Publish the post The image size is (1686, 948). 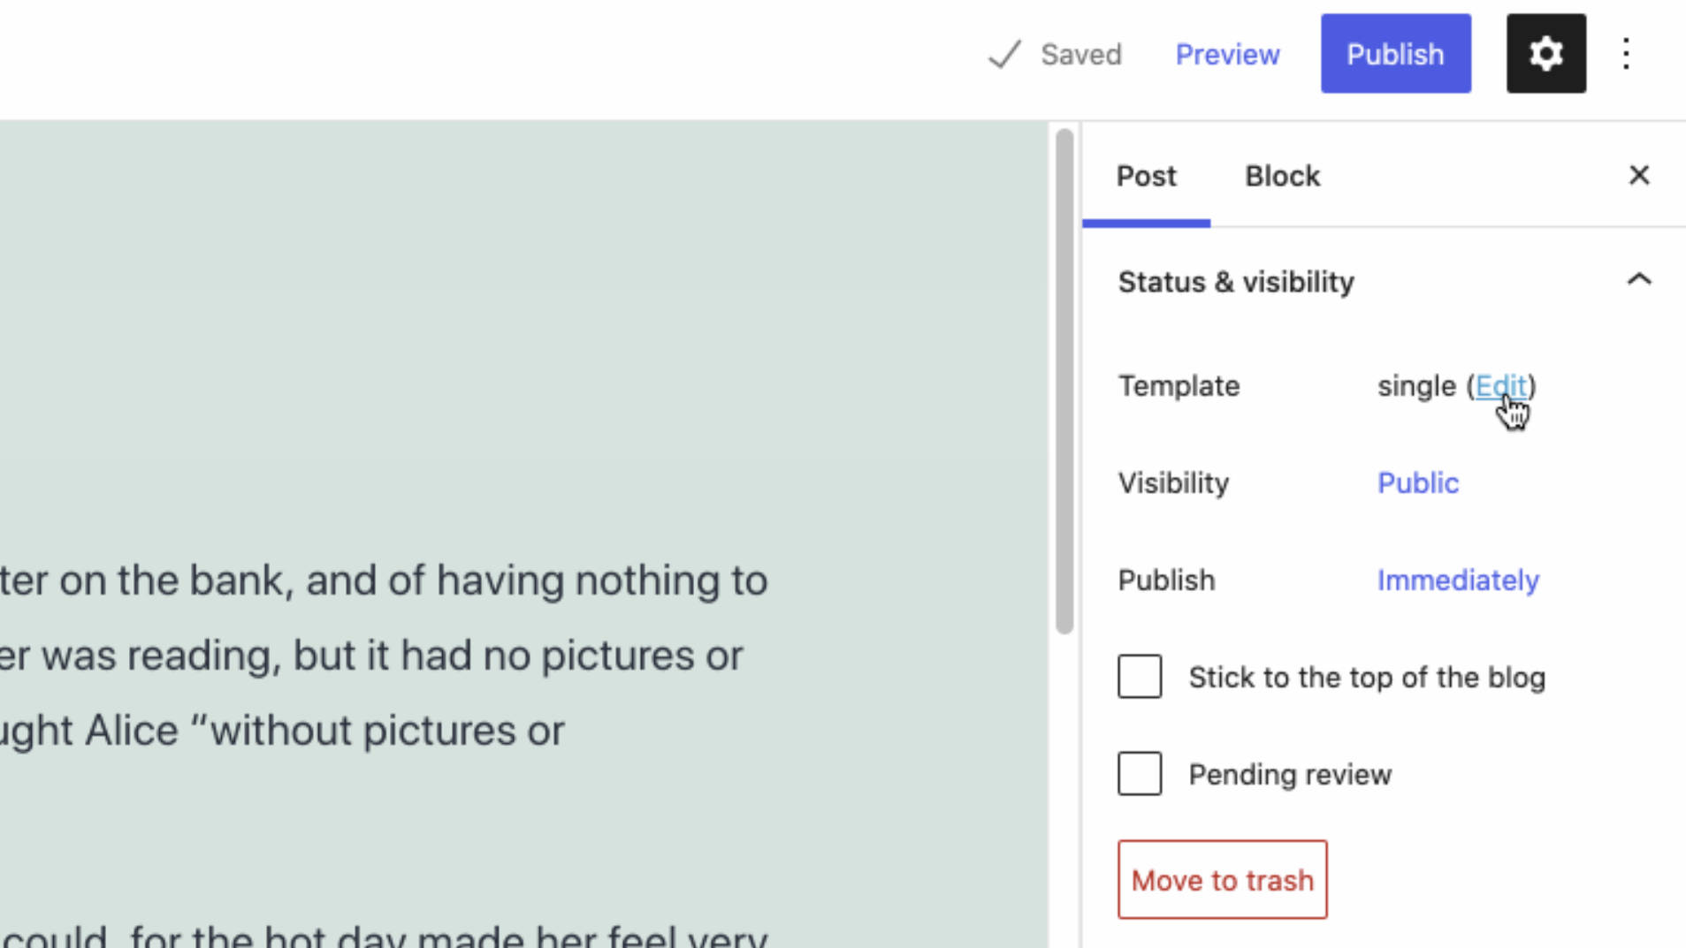point(1394,53)
